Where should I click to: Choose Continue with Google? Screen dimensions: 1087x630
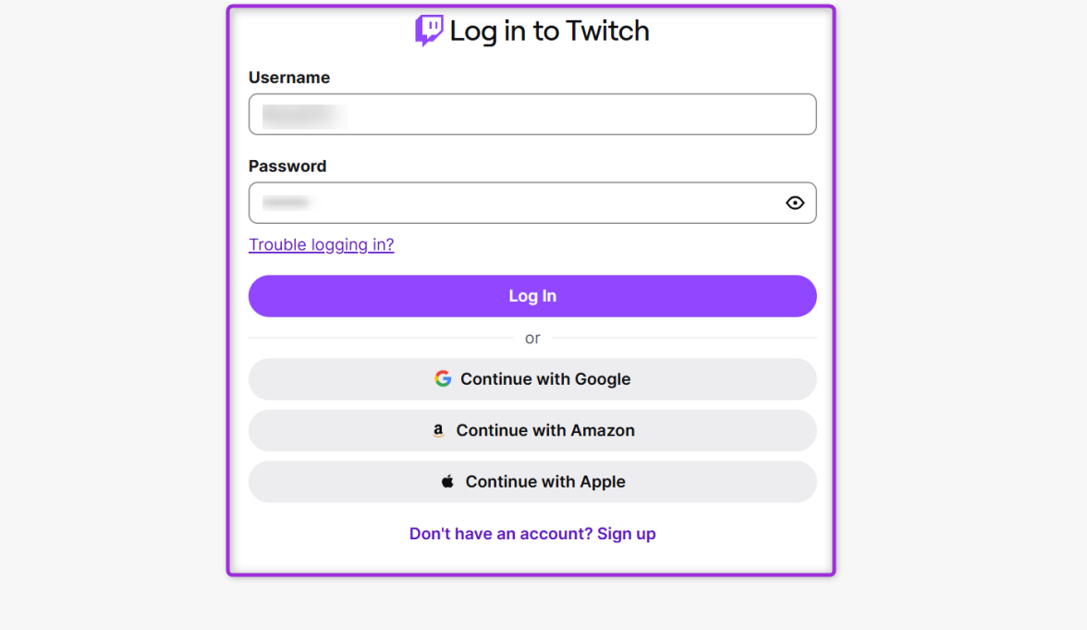click(x=532, y=378)
